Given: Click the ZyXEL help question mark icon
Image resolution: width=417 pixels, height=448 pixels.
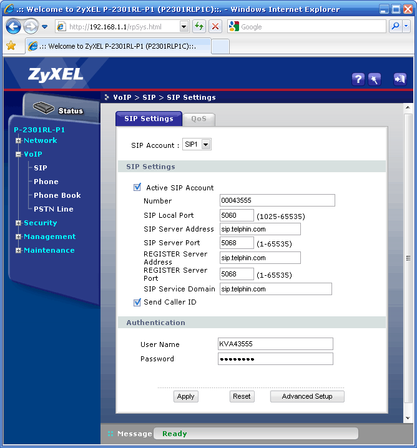Looking at the screenshot, I should pos(358,79).
